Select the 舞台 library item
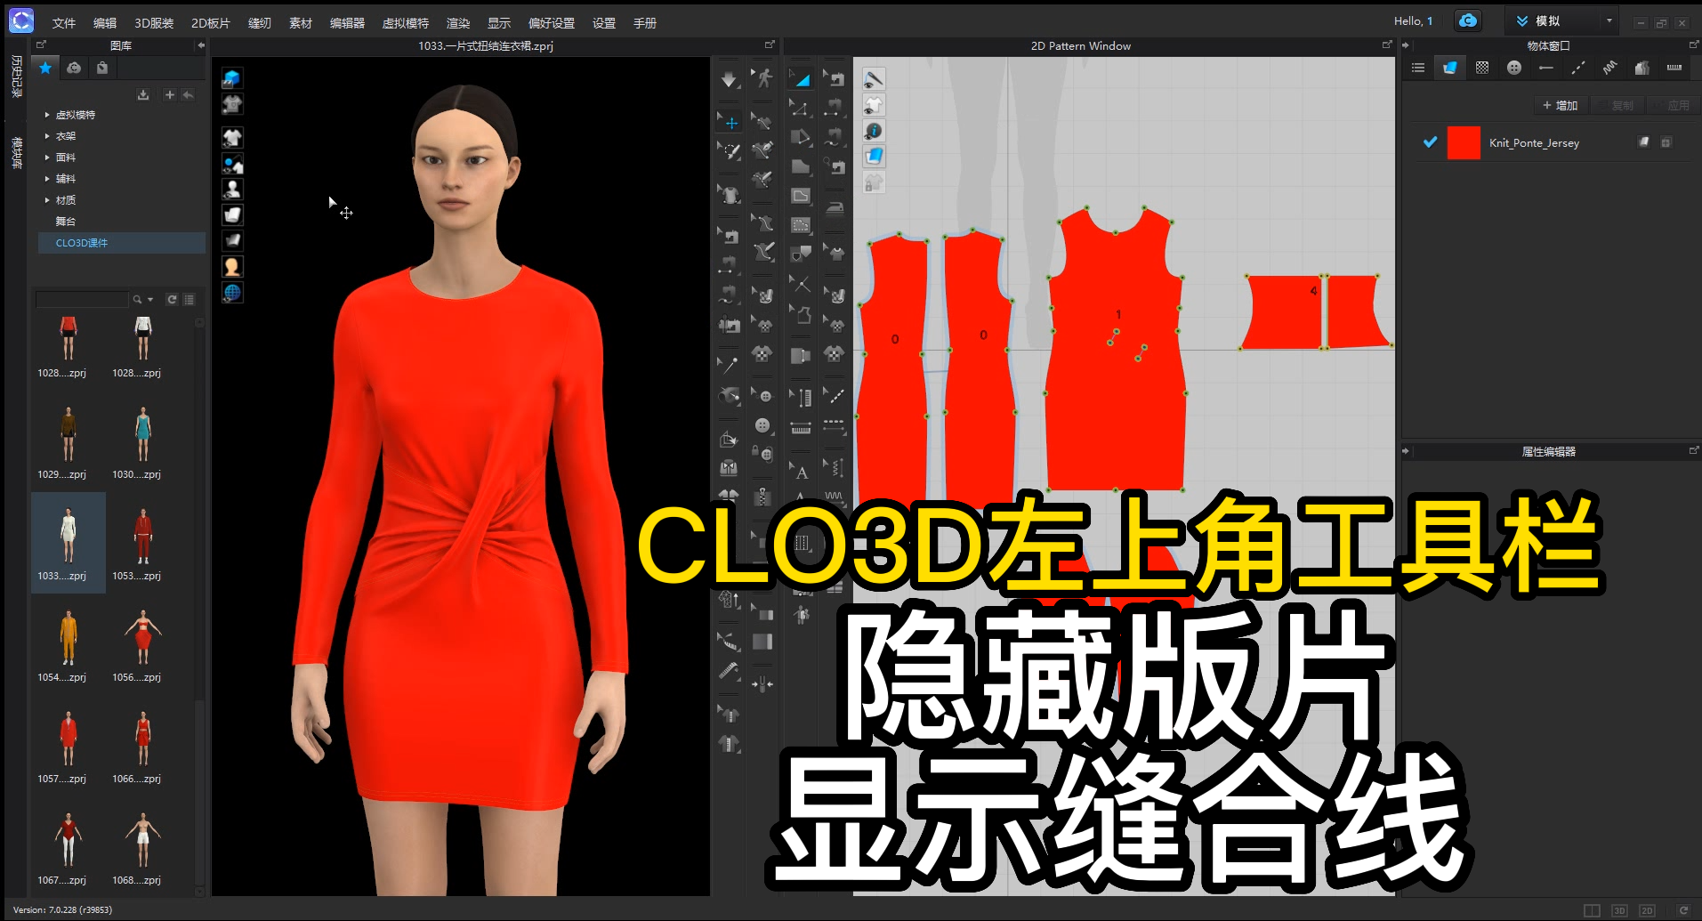1702x921 pixels. (66, 222)
